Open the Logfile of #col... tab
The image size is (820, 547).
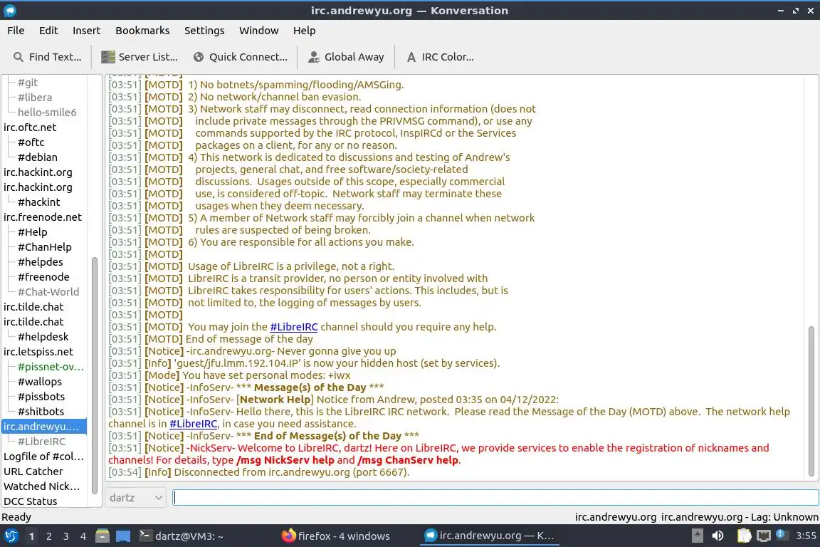(43, 457)
